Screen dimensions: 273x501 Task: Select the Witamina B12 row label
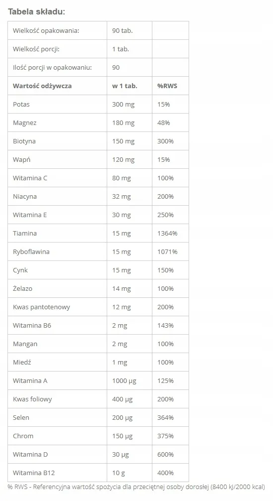[34, 473]
